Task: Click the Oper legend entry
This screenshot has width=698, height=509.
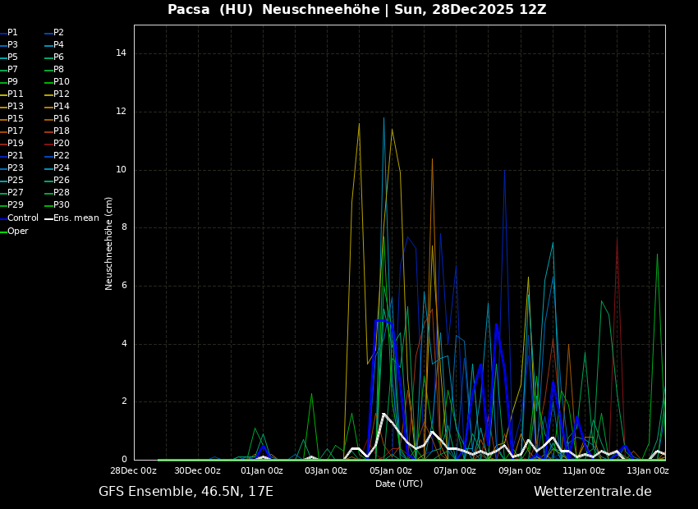Action: 17,232
